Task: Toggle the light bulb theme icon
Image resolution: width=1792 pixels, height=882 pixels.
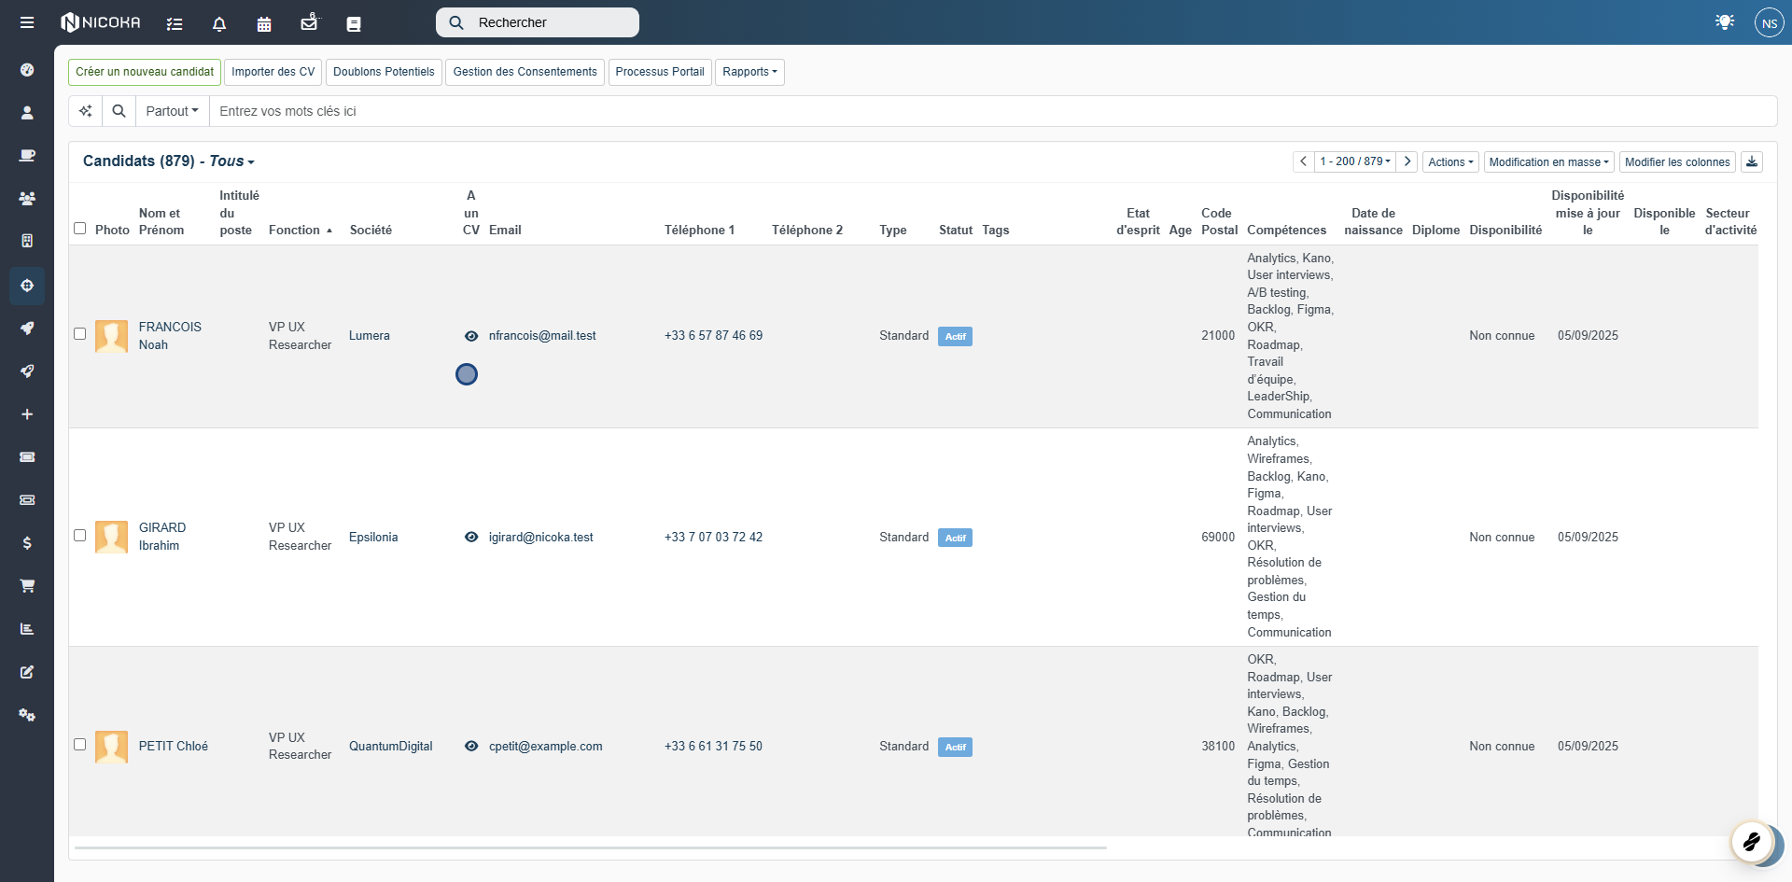Action: click(x=1724, y=22)
